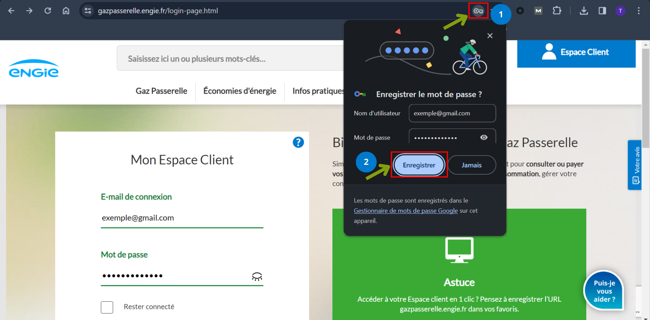Click the Enregistrer button
This screenshot has width=650, height=320.
419,165
